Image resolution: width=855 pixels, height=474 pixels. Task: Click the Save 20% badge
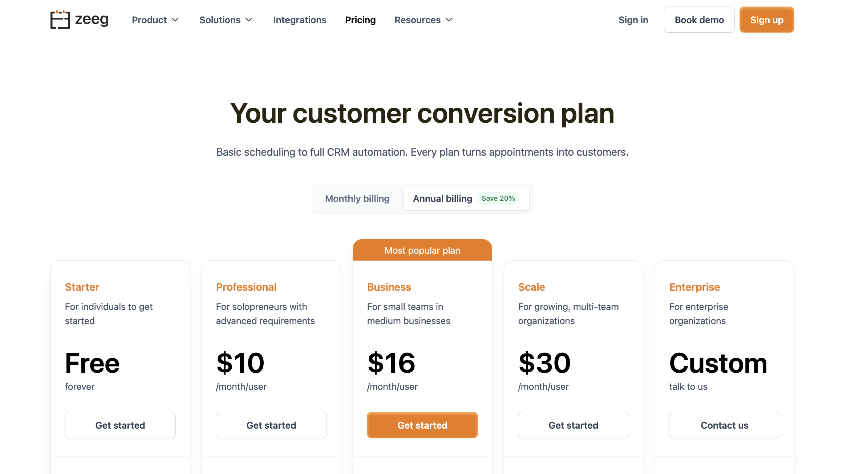(498, 198)
